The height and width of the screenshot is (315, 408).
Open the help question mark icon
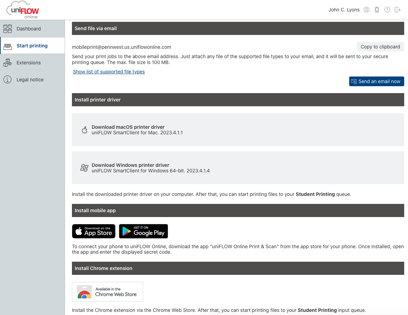point(387,10)
